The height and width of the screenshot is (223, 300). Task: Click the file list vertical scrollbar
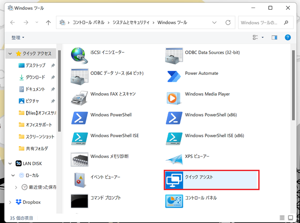click(x=293, y=85)
